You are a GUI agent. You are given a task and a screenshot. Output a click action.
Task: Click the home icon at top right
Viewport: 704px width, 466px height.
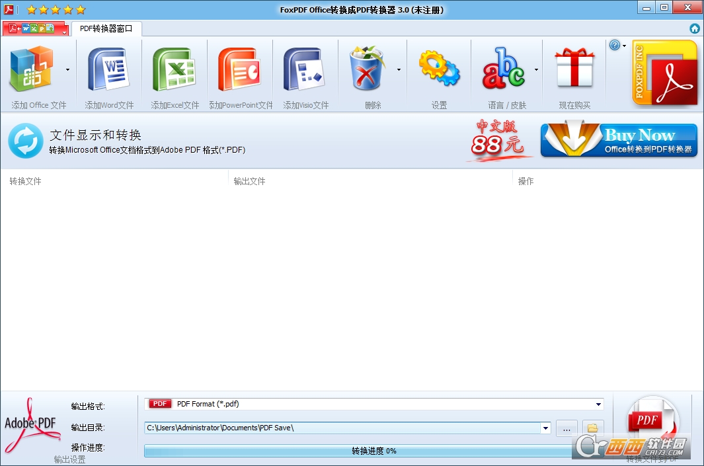[695, 28]
